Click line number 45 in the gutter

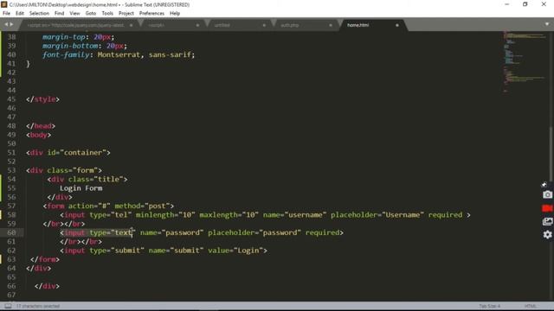pos(11,99)
